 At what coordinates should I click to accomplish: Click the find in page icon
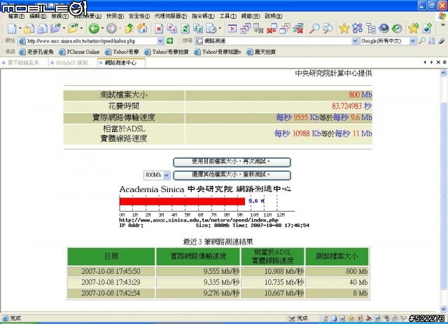328,29
